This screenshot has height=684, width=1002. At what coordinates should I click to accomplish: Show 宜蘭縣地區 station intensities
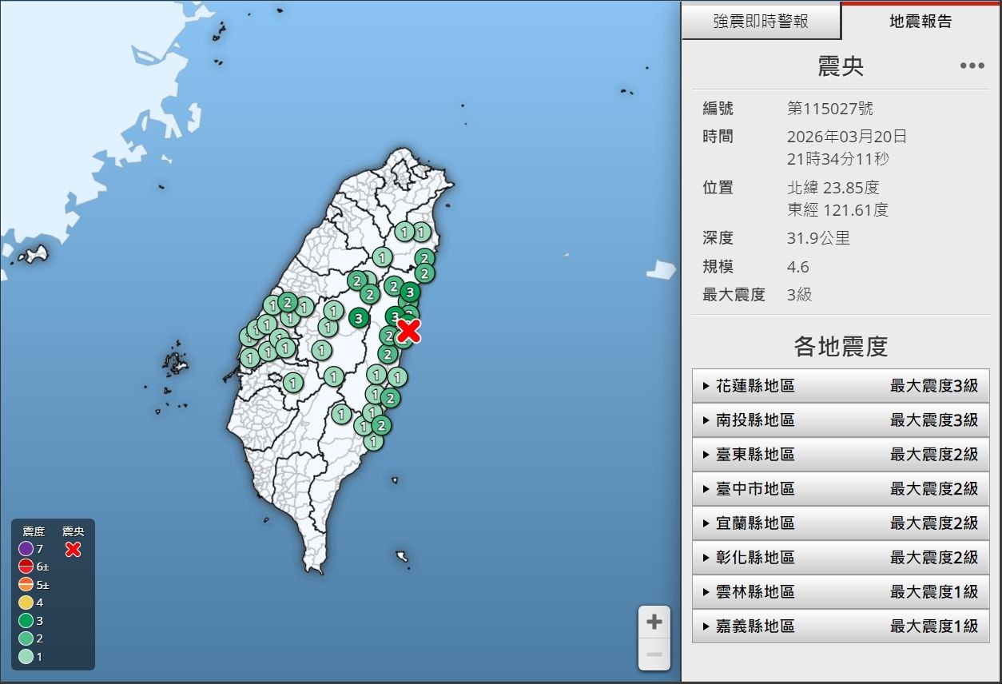pyautogui.click(x=841, y=523)
